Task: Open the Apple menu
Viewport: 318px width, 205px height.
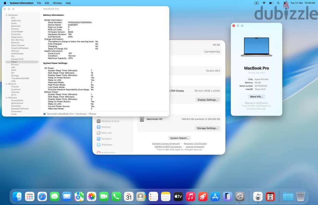Action: click(x=5, y=3)
